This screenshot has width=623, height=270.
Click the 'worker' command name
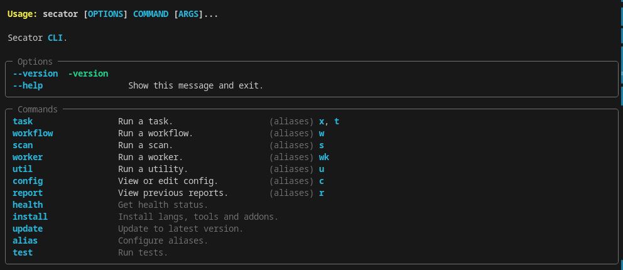click(x=28, y=157)
